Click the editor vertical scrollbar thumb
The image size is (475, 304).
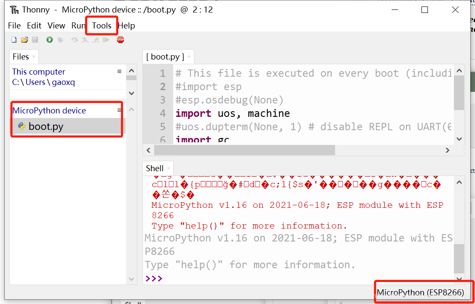coord(459,93)
